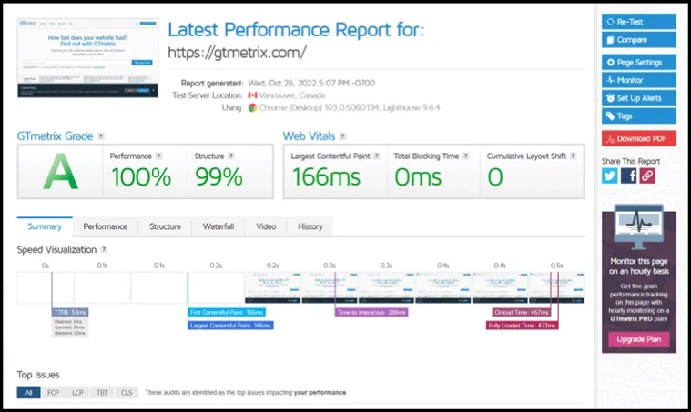The image size is (691, 412).
Task: Click the first loaded filmstrip frame at 0.2s
Action: (273, 288)
